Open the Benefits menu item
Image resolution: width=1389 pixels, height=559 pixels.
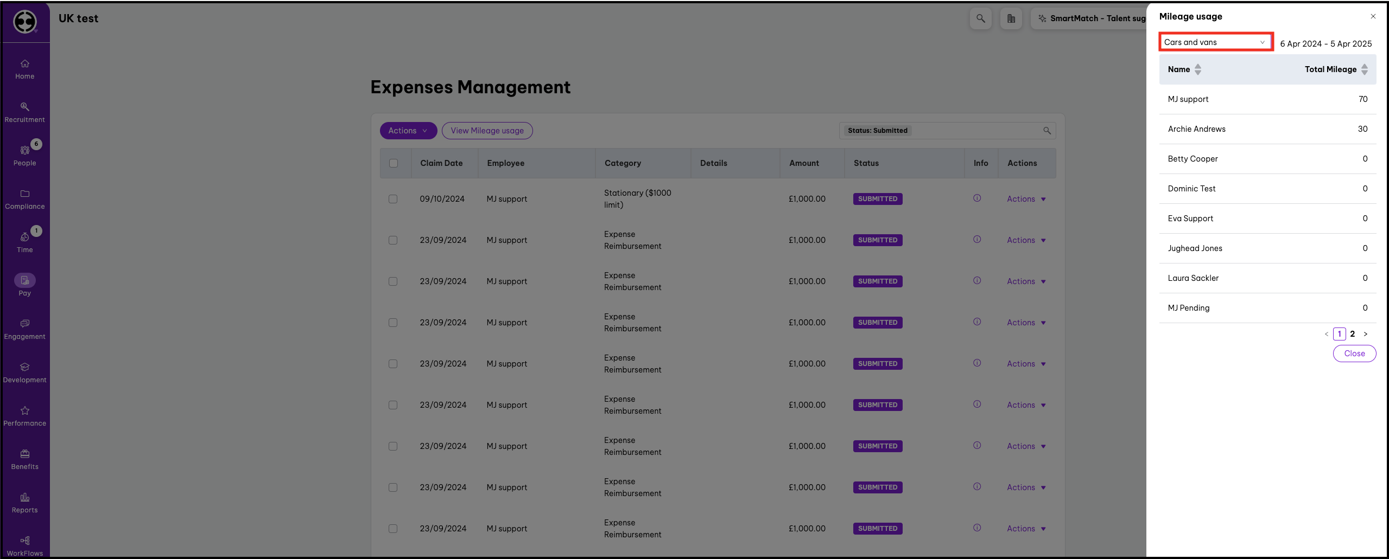25,459
